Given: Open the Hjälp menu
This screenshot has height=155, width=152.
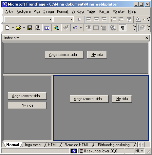Looking at the screenshot, I should click(132, 11).
